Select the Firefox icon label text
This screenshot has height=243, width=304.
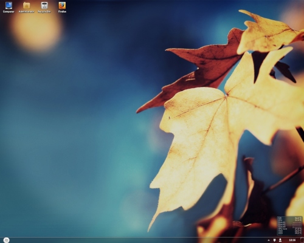pyautogui.click(x=62, y=12)
